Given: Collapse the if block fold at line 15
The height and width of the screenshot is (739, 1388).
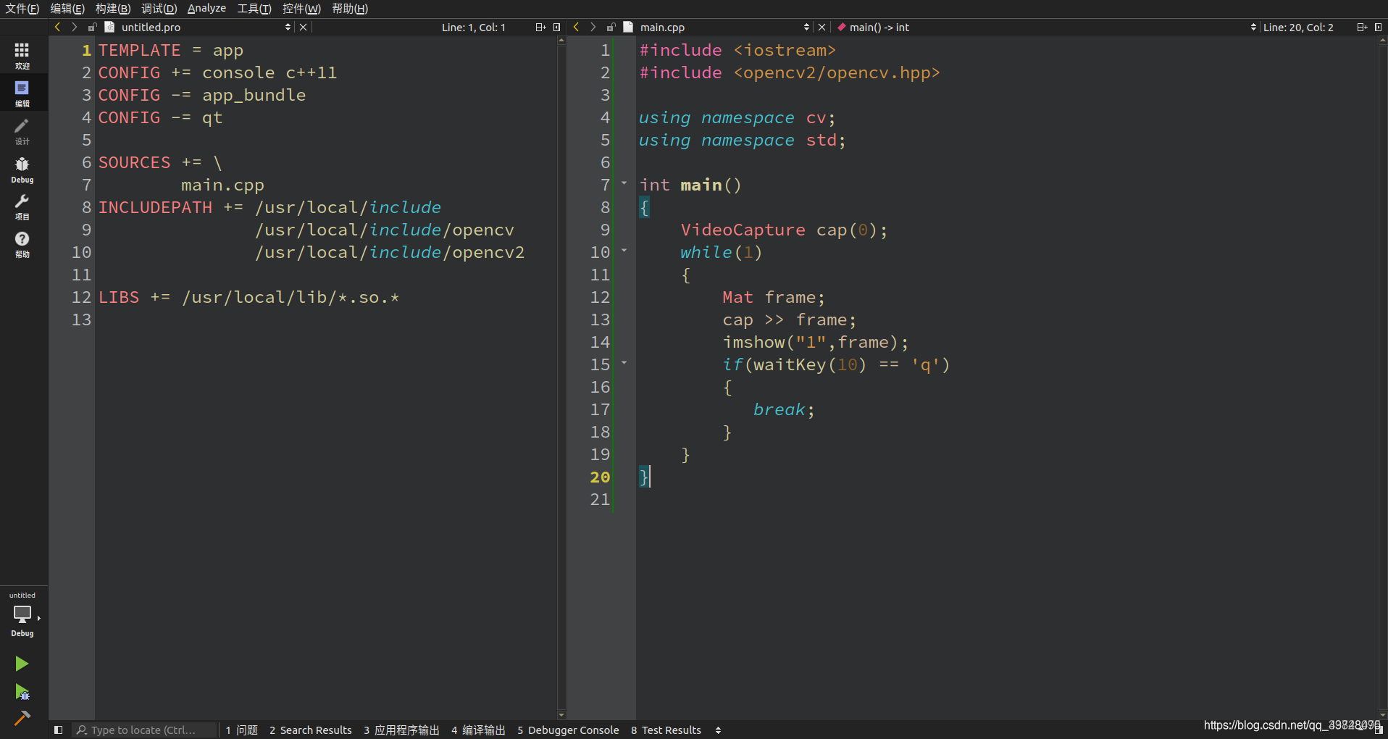Looking at the screenshot, I should point(624,363).
